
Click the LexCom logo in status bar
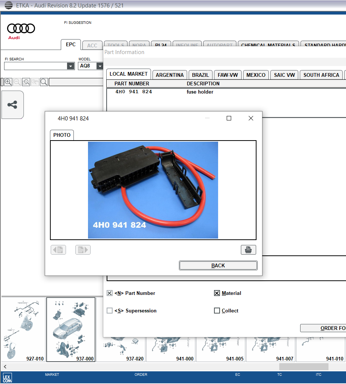tap(7, 378)
